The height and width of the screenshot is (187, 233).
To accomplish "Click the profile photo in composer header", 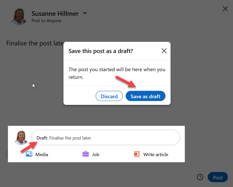I will [19, 17].
